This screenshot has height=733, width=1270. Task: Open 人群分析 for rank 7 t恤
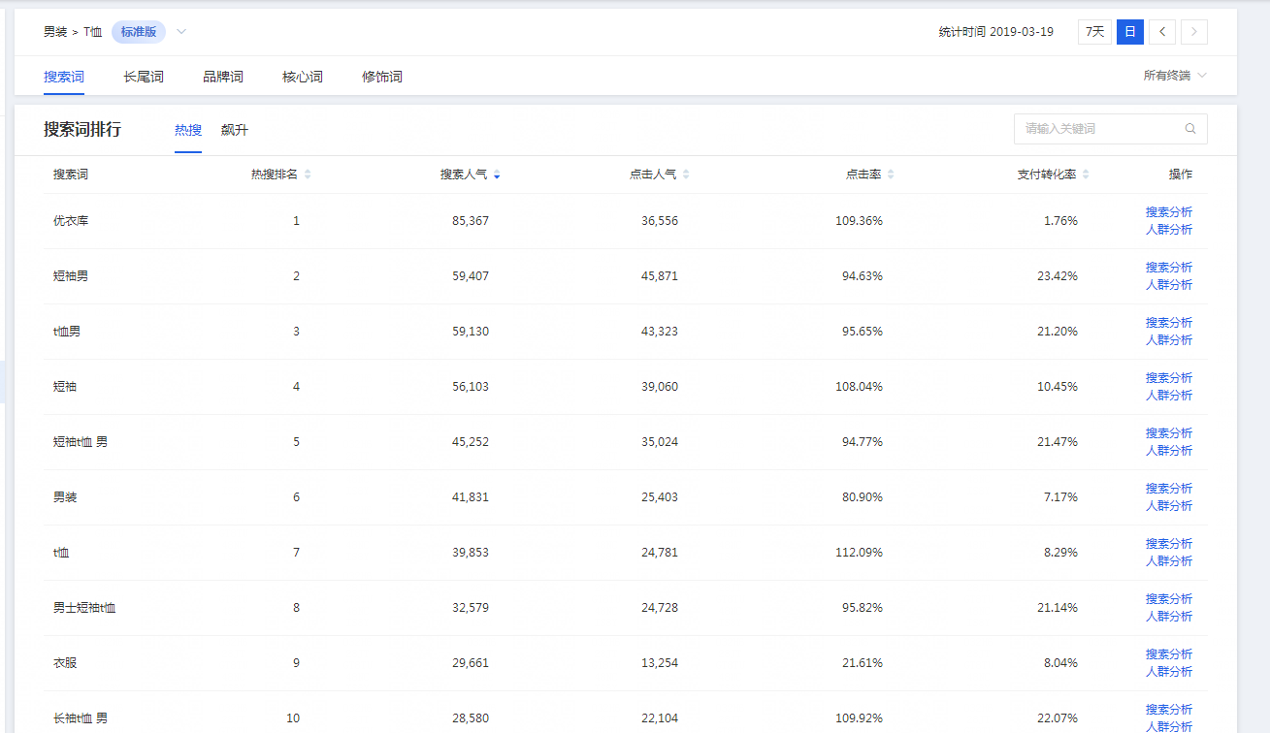pyautogui.click(x=1169, y=561)
